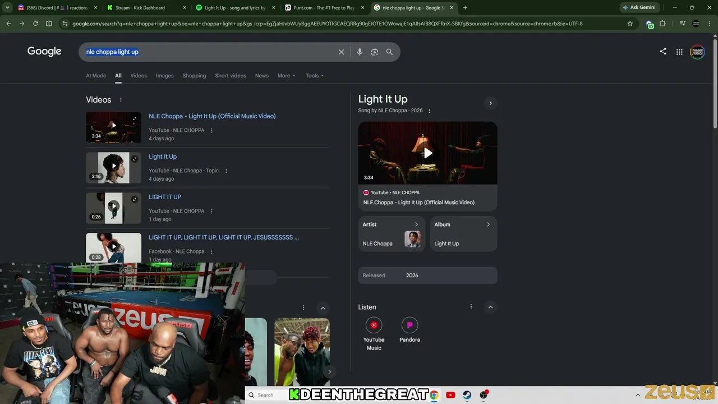Switch to AI Mode tab
The image size is (718, 404).
[96, 76]
